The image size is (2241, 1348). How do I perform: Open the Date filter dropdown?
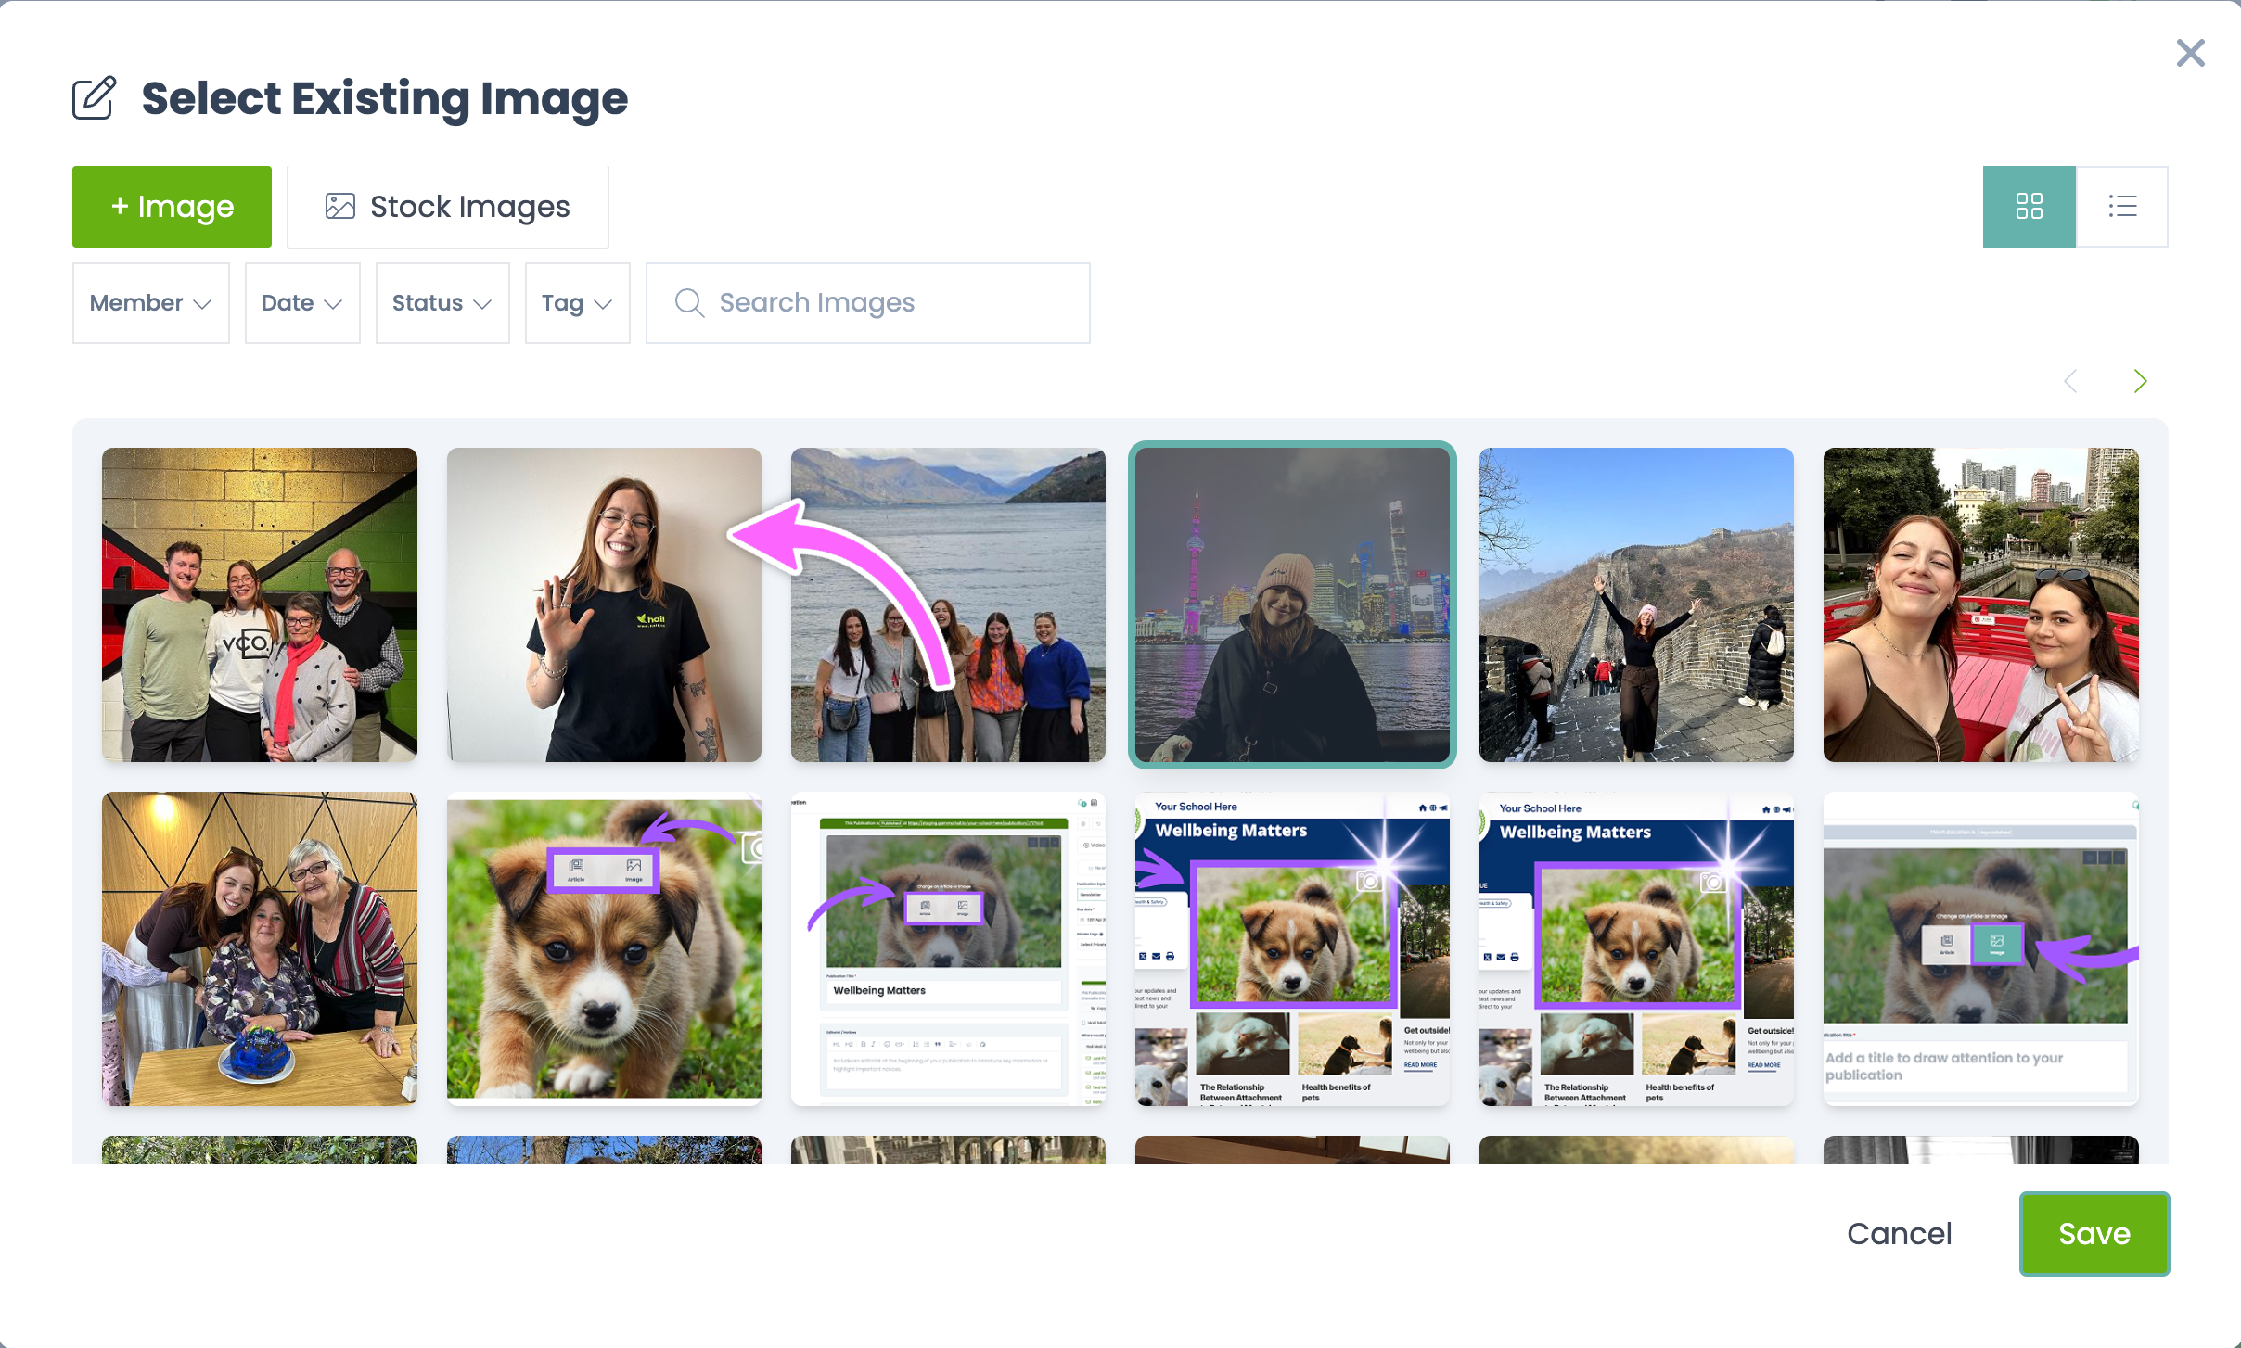tap(301, 302)
